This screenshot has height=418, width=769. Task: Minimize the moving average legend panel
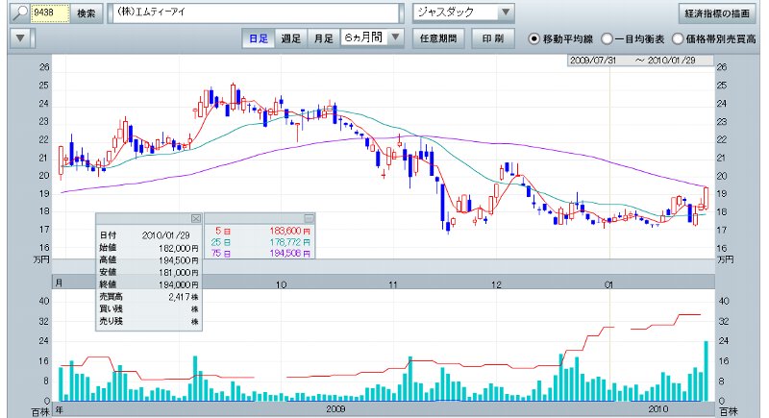tap(310, 218)
